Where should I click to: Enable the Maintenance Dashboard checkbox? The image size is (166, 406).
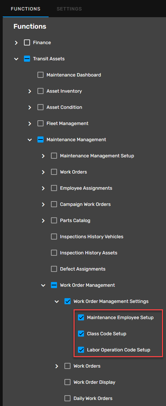click(40, 75)
